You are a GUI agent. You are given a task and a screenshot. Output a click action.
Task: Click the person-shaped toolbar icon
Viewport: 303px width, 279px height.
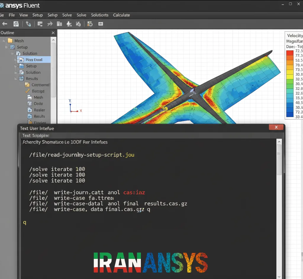tap(69, 24)
